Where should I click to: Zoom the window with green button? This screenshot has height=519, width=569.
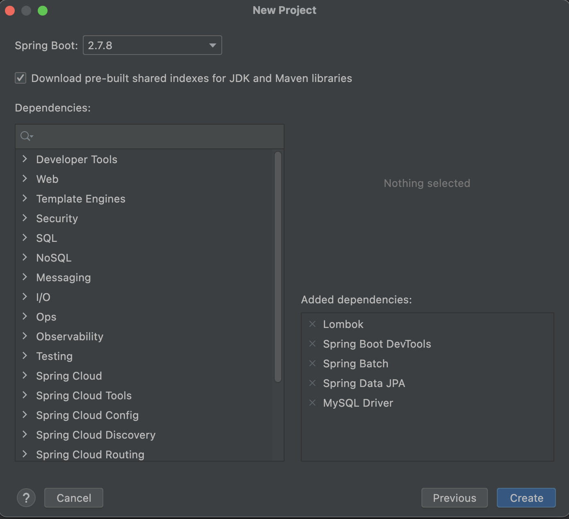click(43, 11)
